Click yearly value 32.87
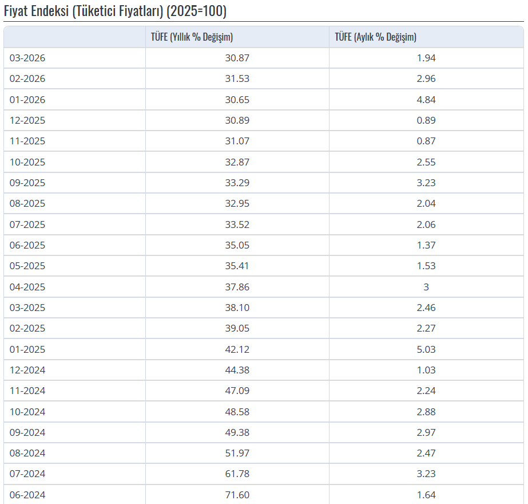Image resolution: width=528 pixels, height=504 pixels. pos(237,162)
